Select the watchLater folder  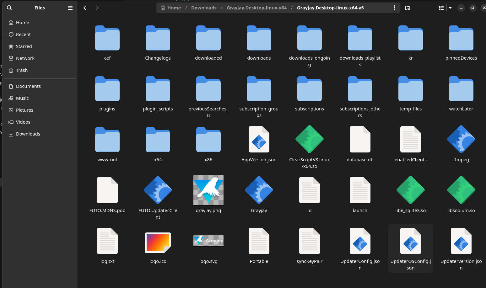461,89
